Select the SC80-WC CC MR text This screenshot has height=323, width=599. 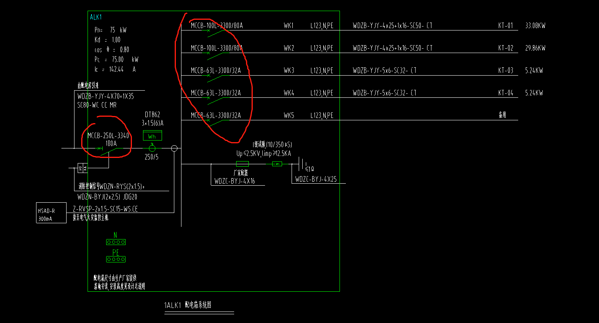(x=97, y=105)
